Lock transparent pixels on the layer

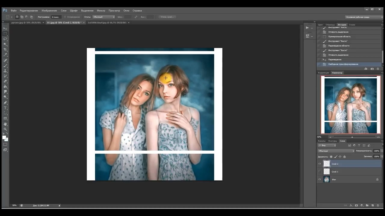[x=331, y=157]
